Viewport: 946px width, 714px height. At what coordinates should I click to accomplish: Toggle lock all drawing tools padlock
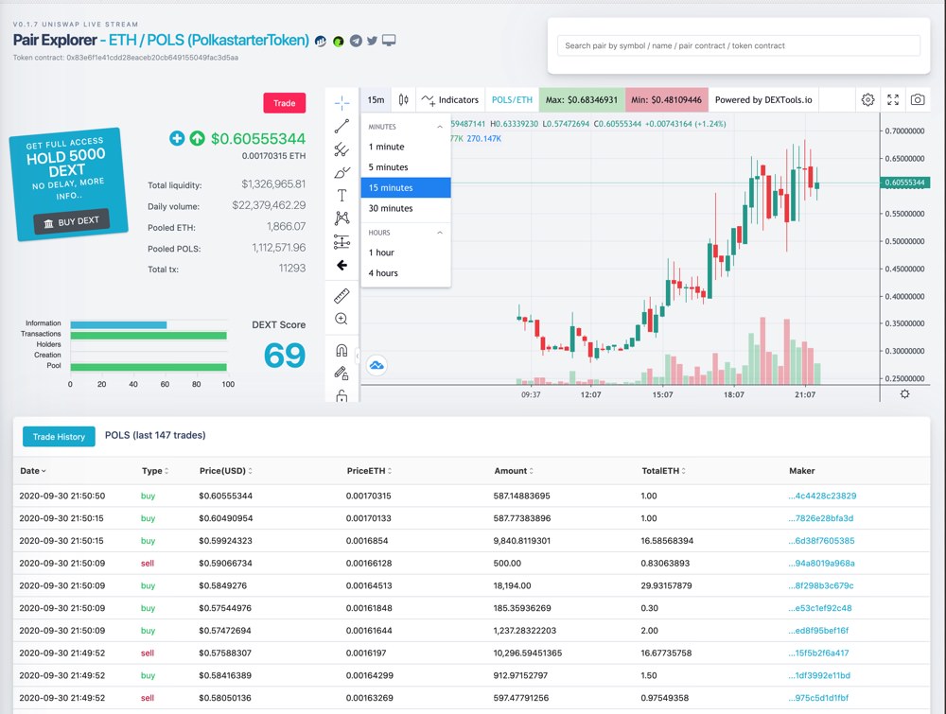[x=342, y=395]
